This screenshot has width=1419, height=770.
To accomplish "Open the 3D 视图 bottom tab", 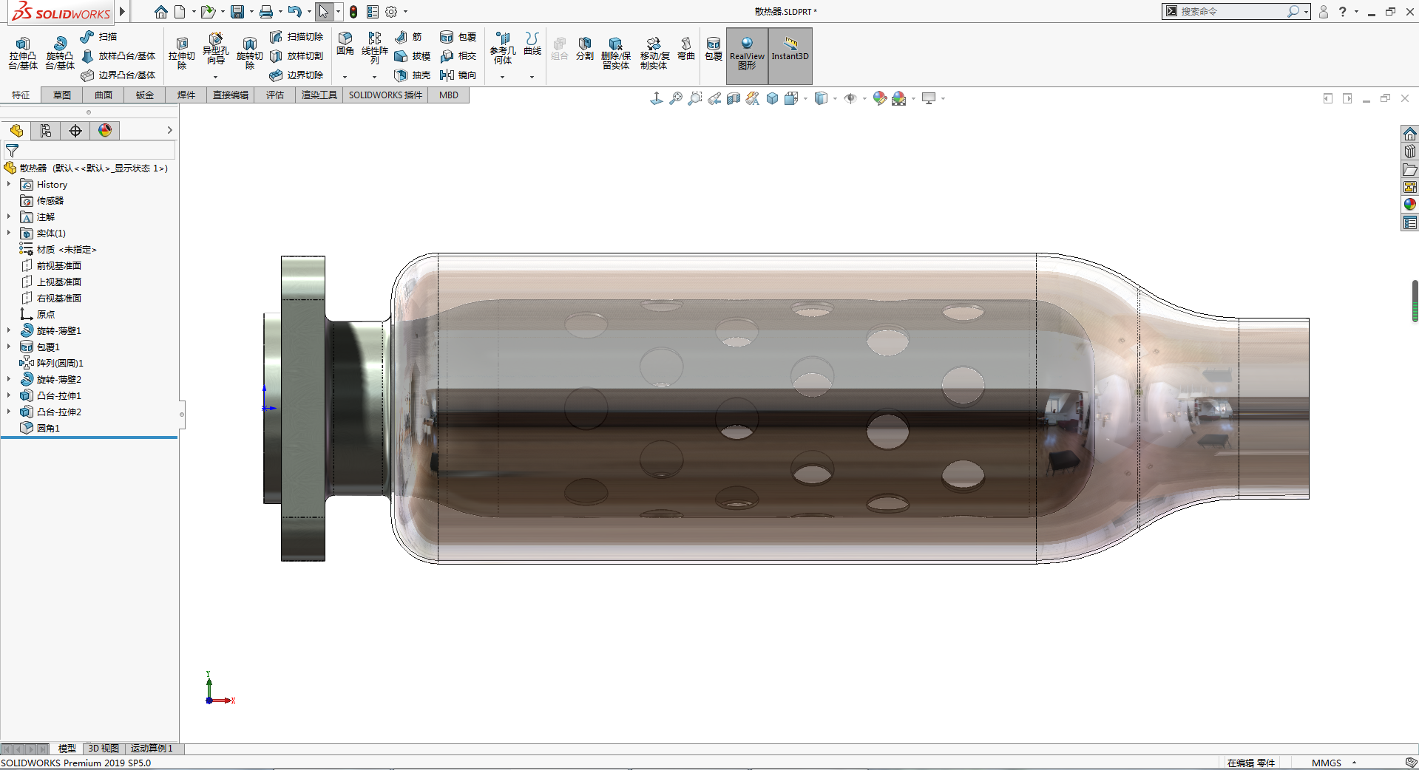I will tap(104, 749).
